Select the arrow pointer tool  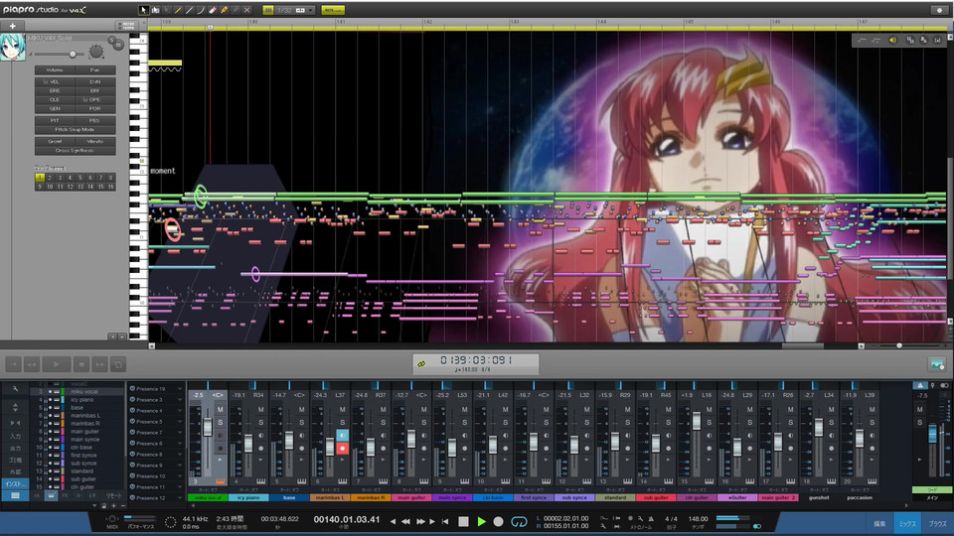pyautogui.click(x=143, y=10)
